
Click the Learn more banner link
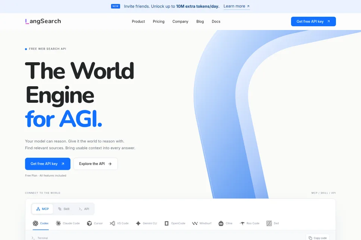point(237,6)
